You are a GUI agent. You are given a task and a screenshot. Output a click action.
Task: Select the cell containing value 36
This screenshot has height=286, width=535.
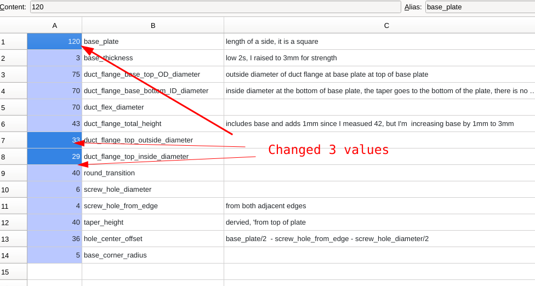(54, 239)
